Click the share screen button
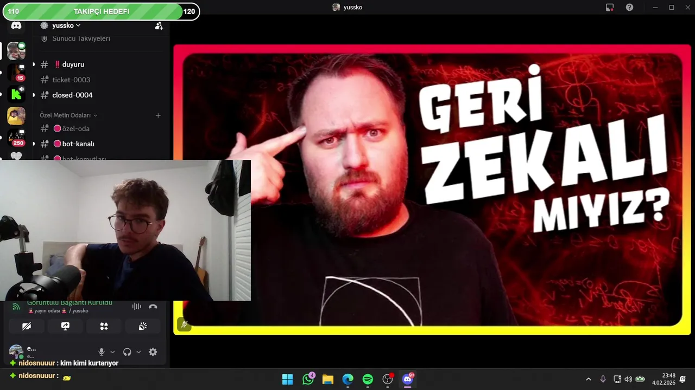The image size is (695, 390). coord(65,326)
